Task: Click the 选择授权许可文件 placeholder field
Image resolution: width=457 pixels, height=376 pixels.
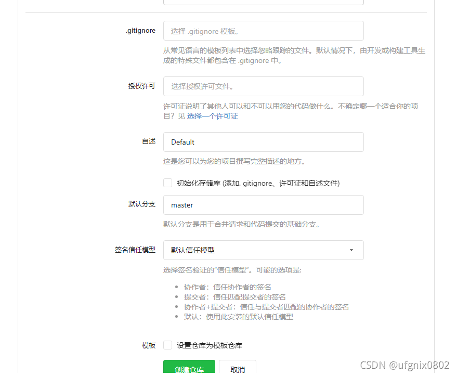Action: (x=263, y=86)
